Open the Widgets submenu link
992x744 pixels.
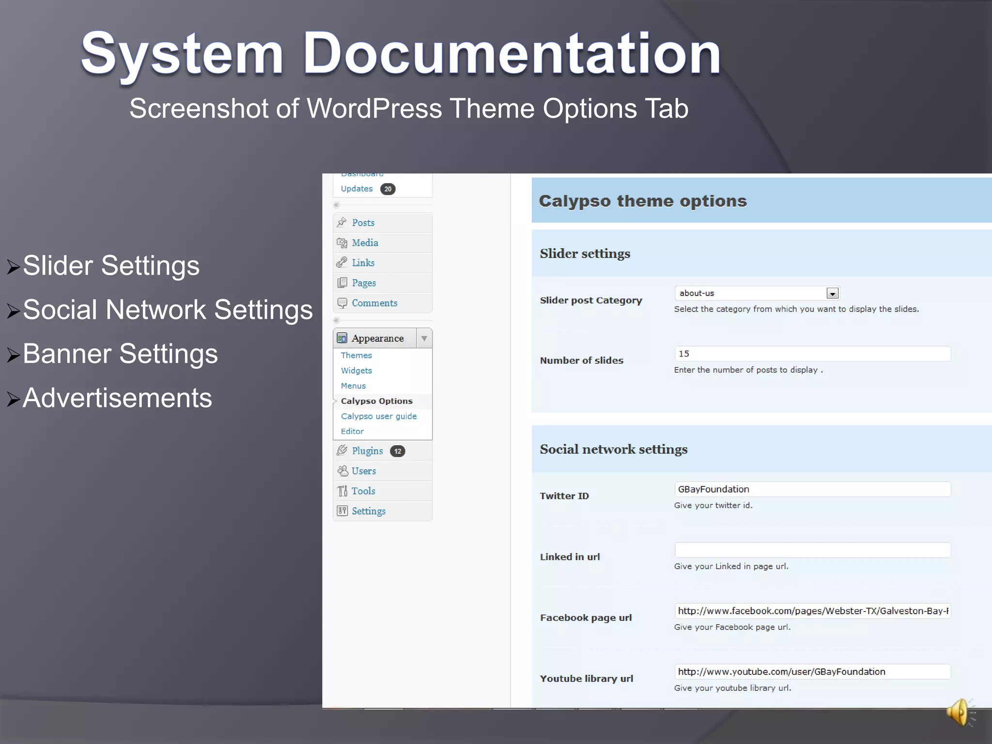pos(356,371)
